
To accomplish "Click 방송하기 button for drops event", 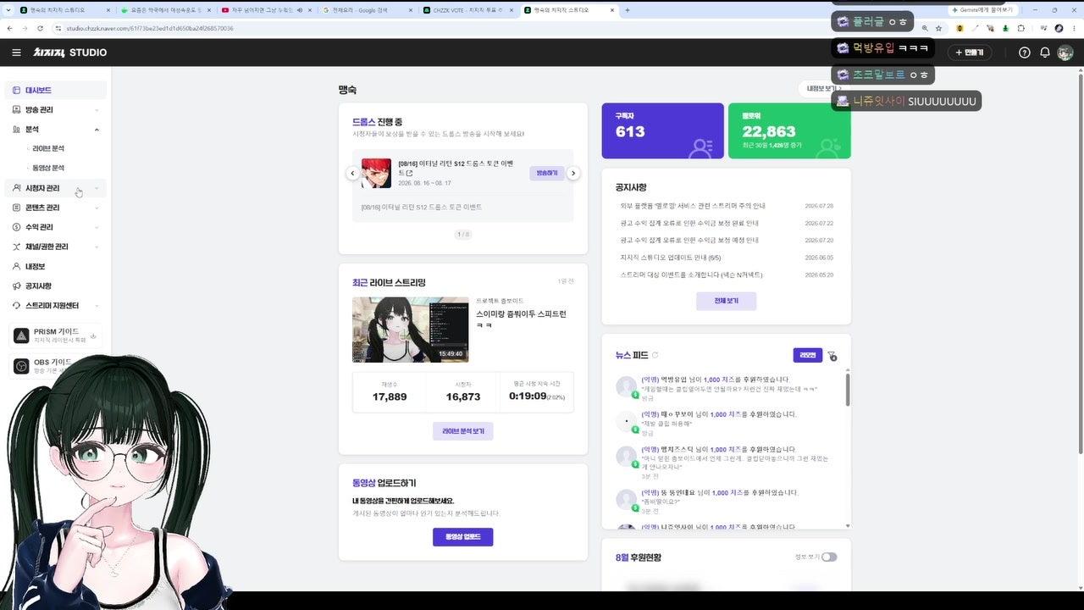I will (547, 173).
